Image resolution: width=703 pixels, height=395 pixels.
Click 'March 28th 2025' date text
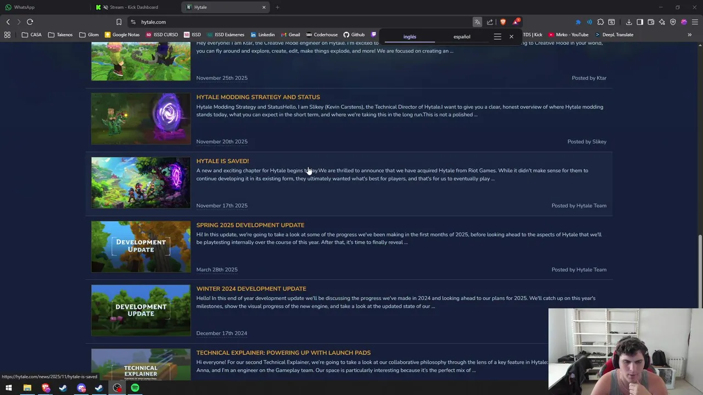(x=217, y=269)
